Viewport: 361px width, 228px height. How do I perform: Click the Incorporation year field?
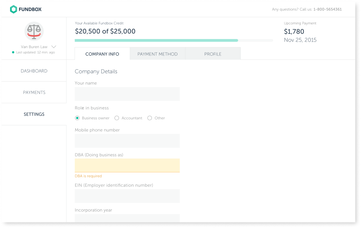point(127,218)
